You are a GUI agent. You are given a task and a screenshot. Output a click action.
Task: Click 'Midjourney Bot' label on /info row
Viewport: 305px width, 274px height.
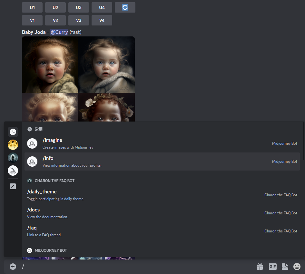pos(284,161)
